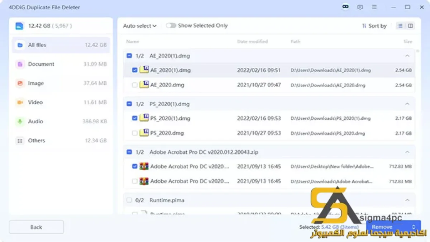This screenshot has height=242, width=430.
Task: Open the feedback message icon in title bar
Action: pos(360,7)
